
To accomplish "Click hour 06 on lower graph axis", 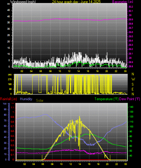I will pyautogui.click(x=43, y=164).
